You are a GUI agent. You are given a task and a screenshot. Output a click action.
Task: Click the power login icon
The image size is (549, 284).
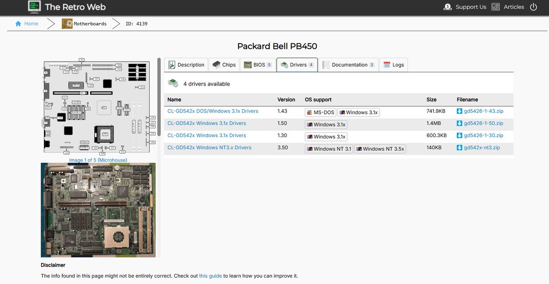(x=533, y=7)
